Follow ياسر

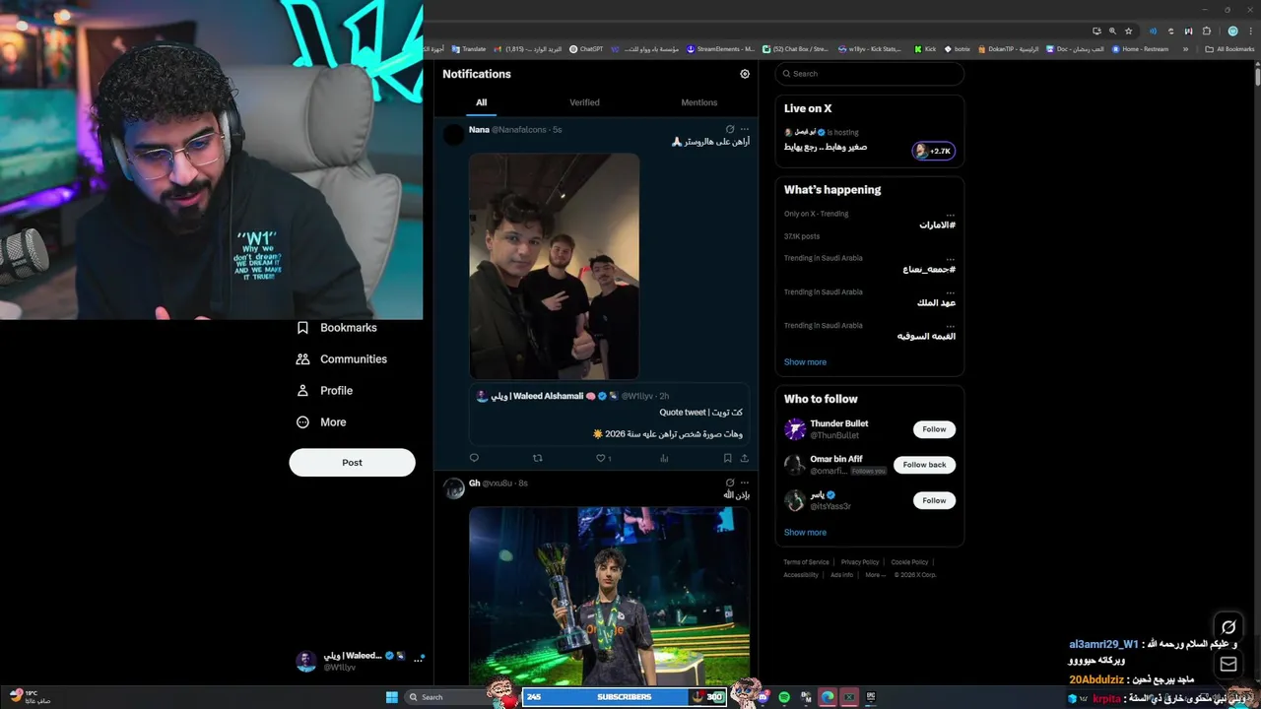click(934, 500)
